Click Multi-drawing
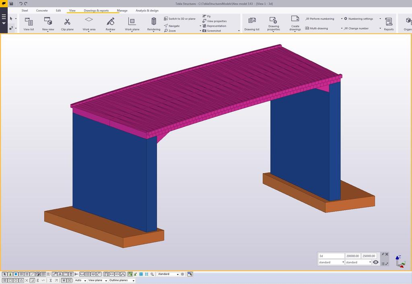This screenshot has width=412, height=284. pos(317,28)
